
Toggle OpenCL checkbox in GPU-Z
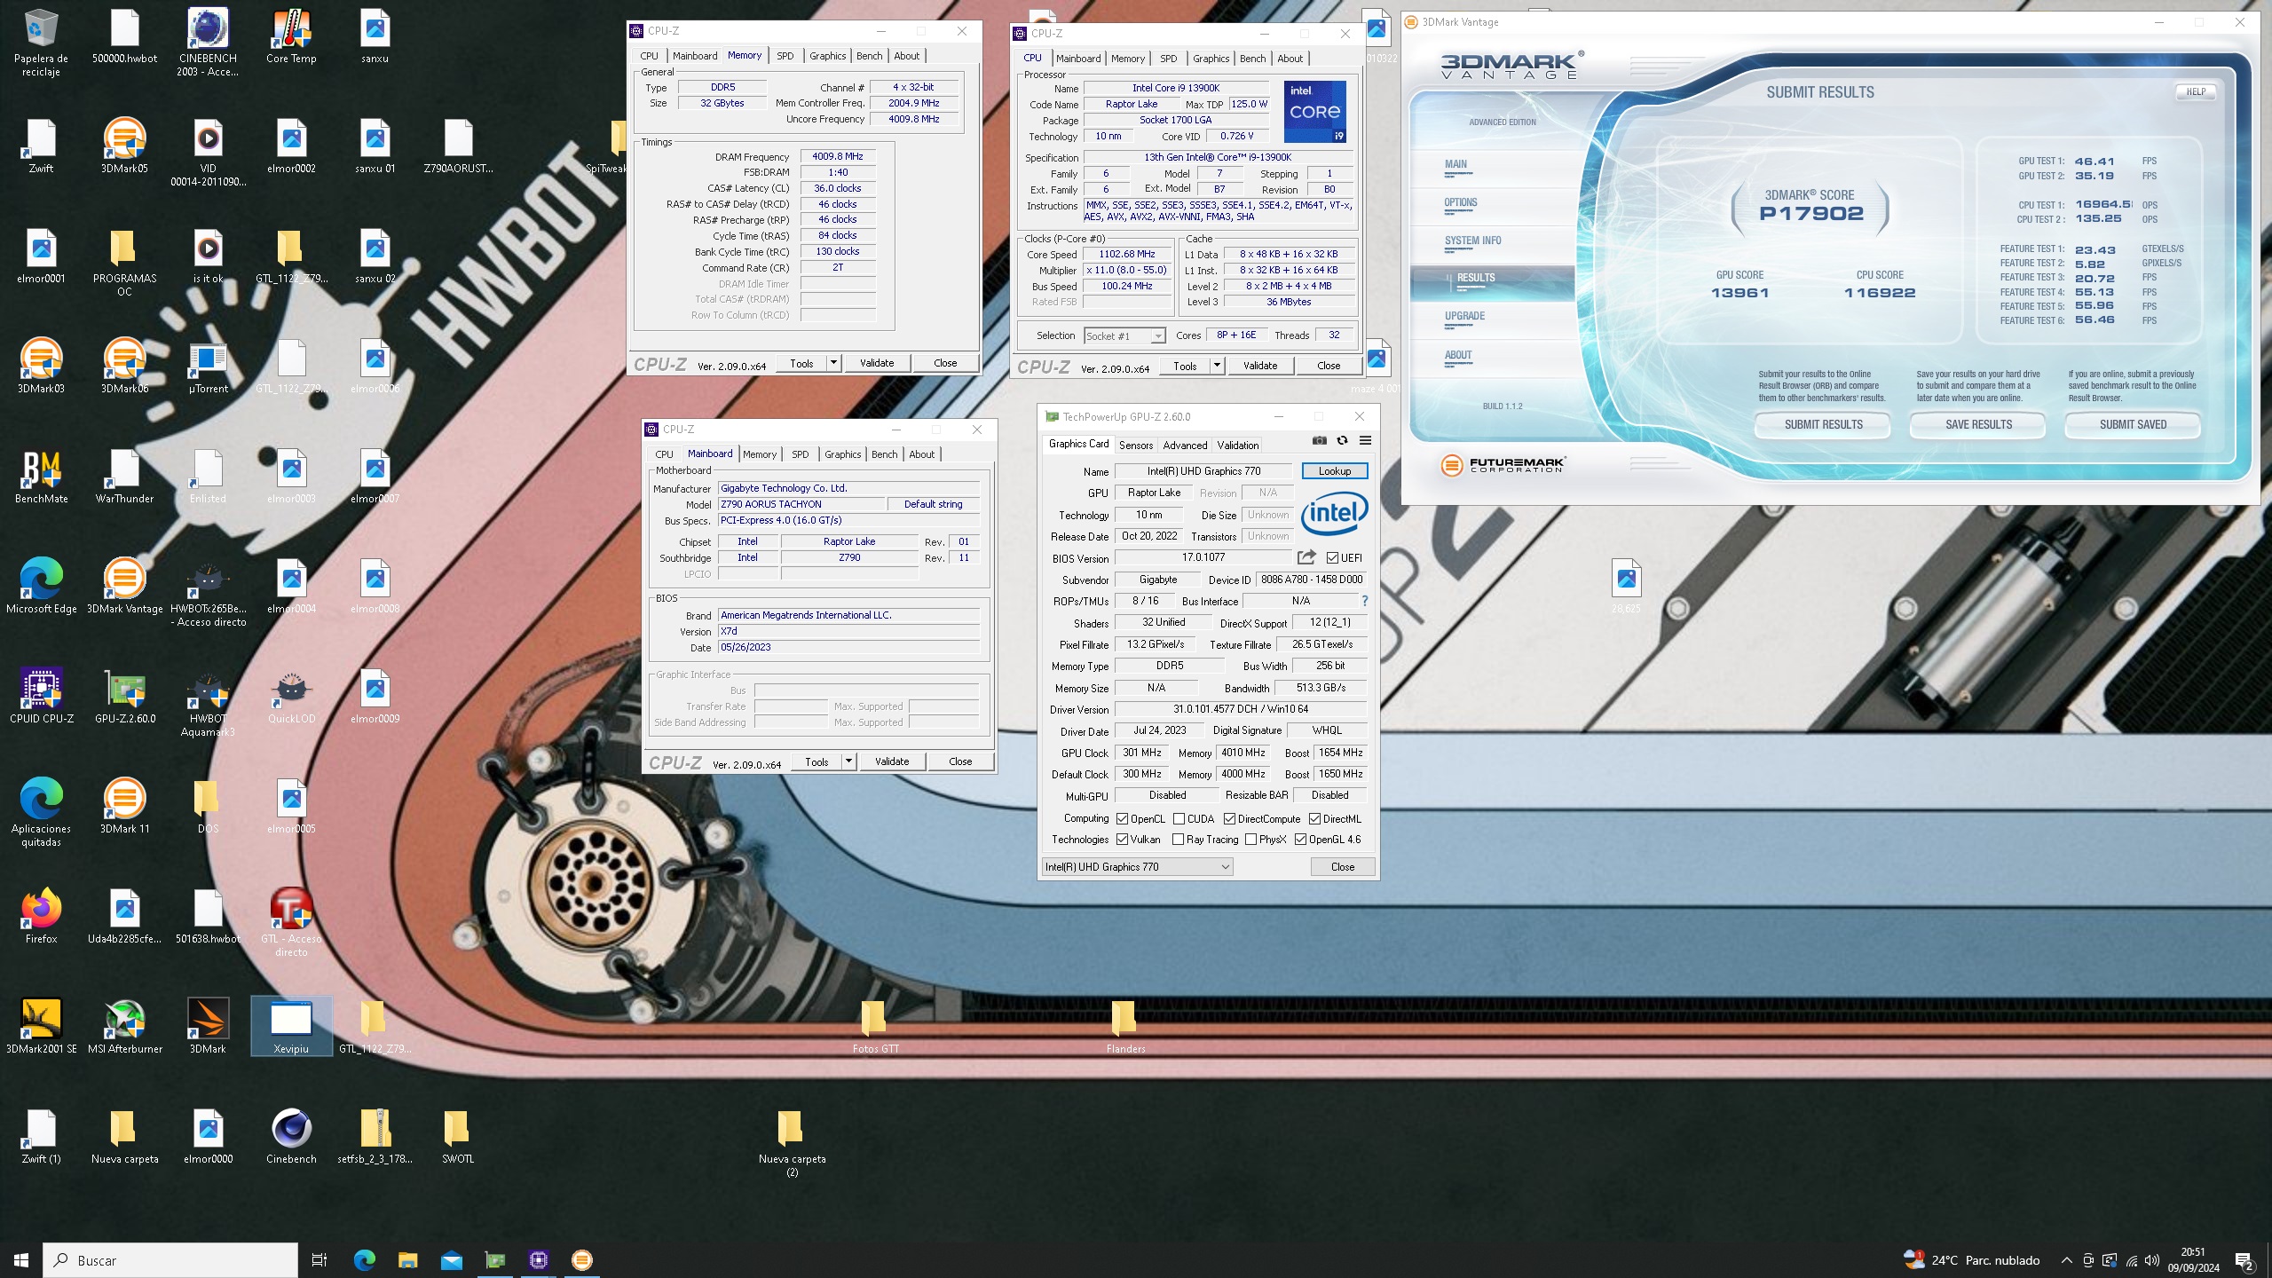pyautogui.click(x=1122, y=818)
